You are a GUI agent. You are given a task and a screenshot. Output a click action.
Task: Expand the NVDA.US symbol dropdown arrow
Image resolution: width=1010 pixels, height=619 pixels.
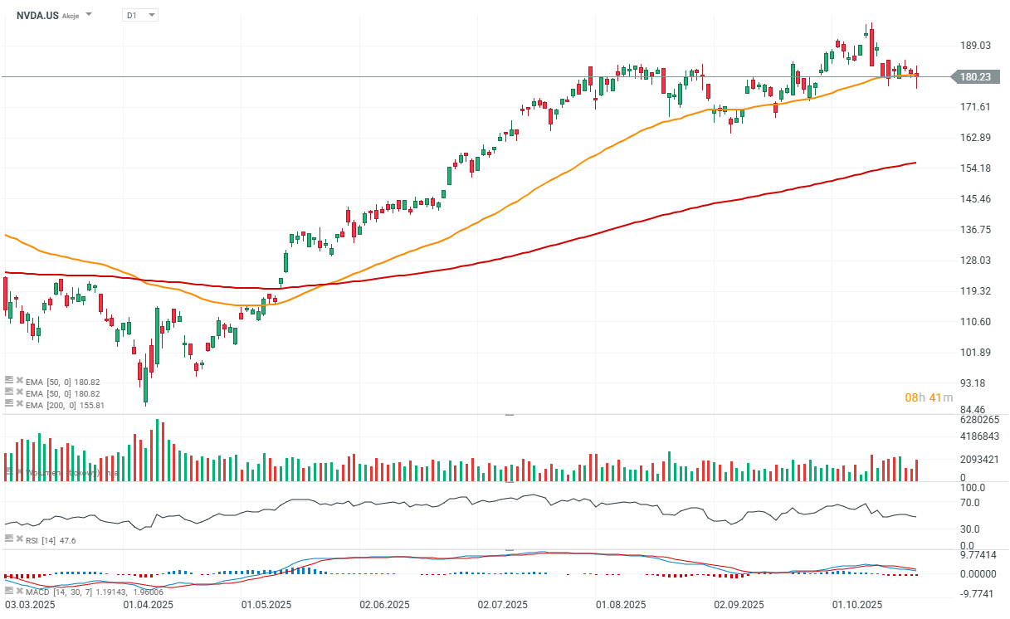90,15
